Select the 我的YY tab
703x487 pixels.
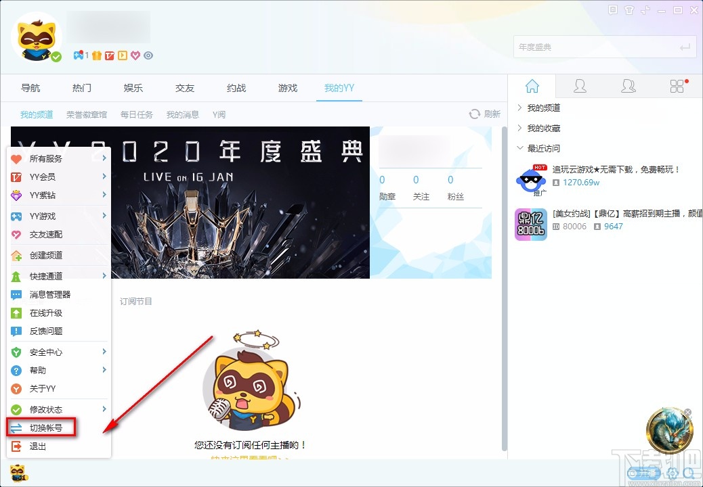pos(339,88)
